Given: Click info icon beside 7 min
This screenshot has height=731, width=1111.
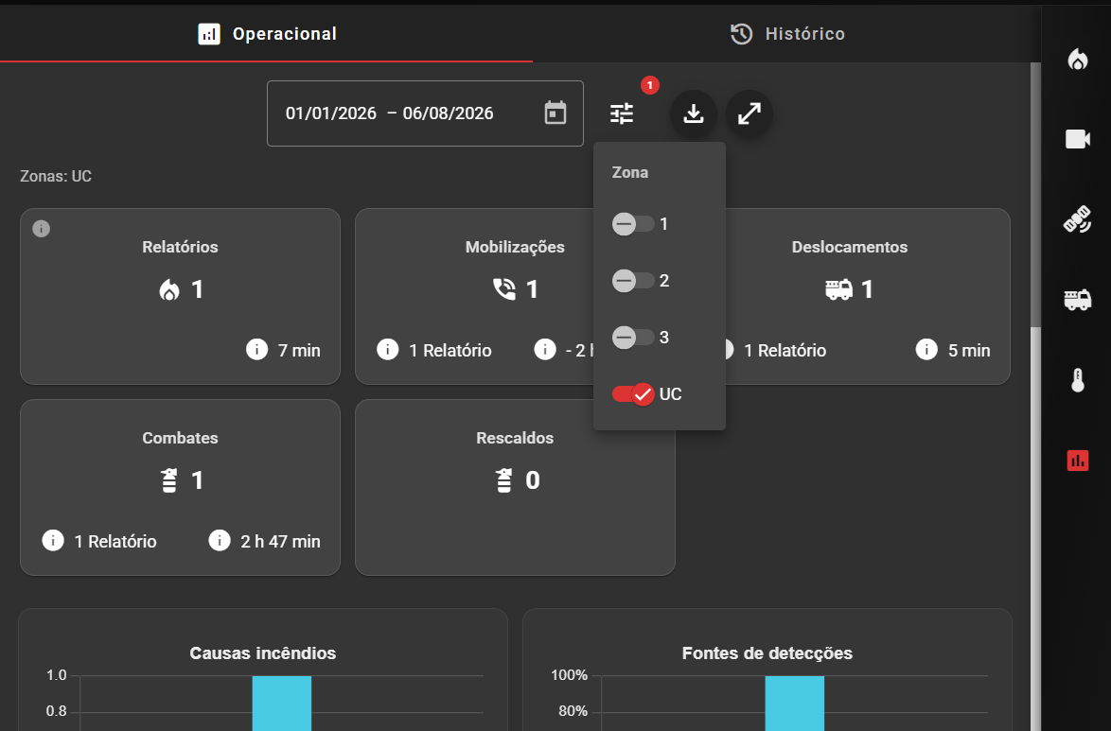Looking at the screenshot, I should point(256,349).
